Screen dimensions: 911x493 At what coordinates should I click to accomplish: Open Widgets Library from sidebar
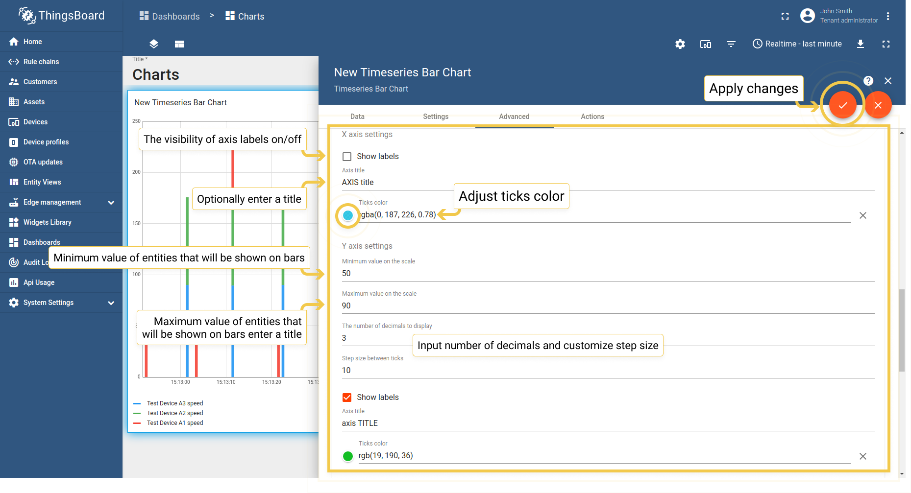(x=47, y=222)
